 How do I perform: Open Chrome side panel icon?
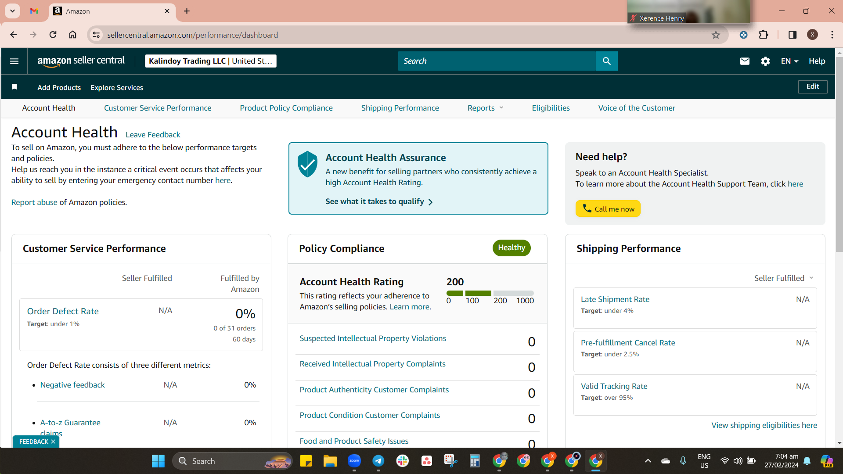coord(792,35)
